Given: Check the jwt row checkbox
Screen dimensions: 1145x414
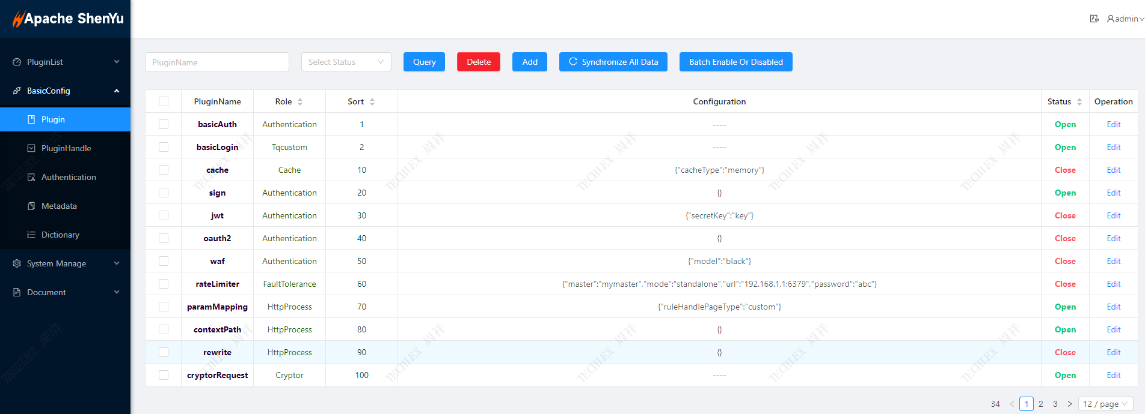Looking at the screenshot, I should coord(164,215).
